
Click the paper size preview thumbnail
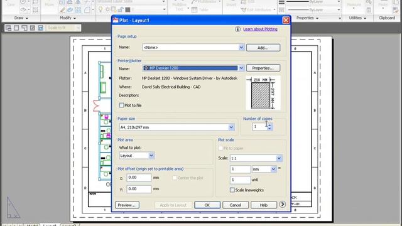[x=263, y=93]
